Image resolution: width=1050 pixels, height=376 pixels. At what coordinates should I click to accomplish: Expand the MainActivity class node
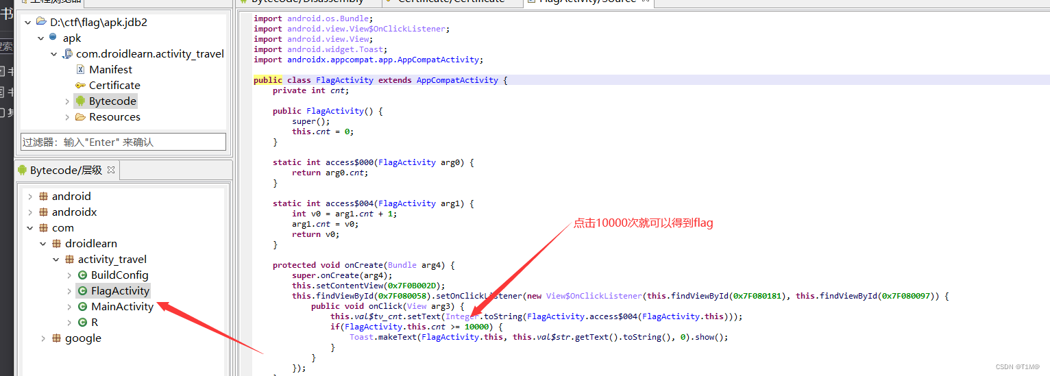pos(69,306)
